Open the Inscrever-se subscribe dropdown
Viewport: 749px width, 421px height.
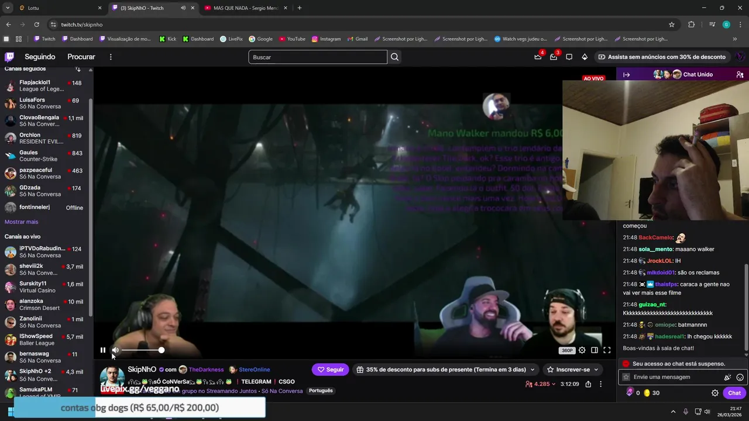click(x=572, y=370)
